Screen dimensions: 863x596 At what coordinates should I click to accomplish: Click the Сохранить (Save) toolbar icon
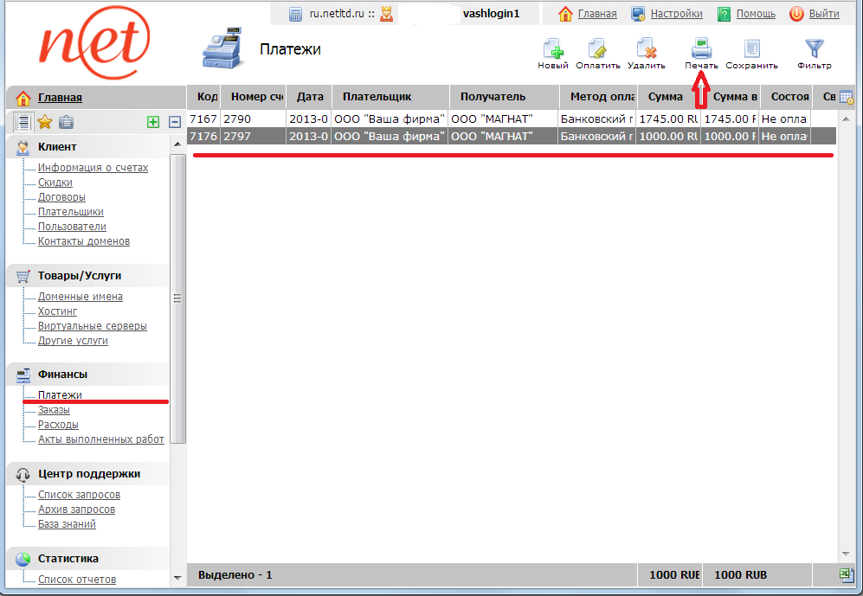(x=751, y=49)
